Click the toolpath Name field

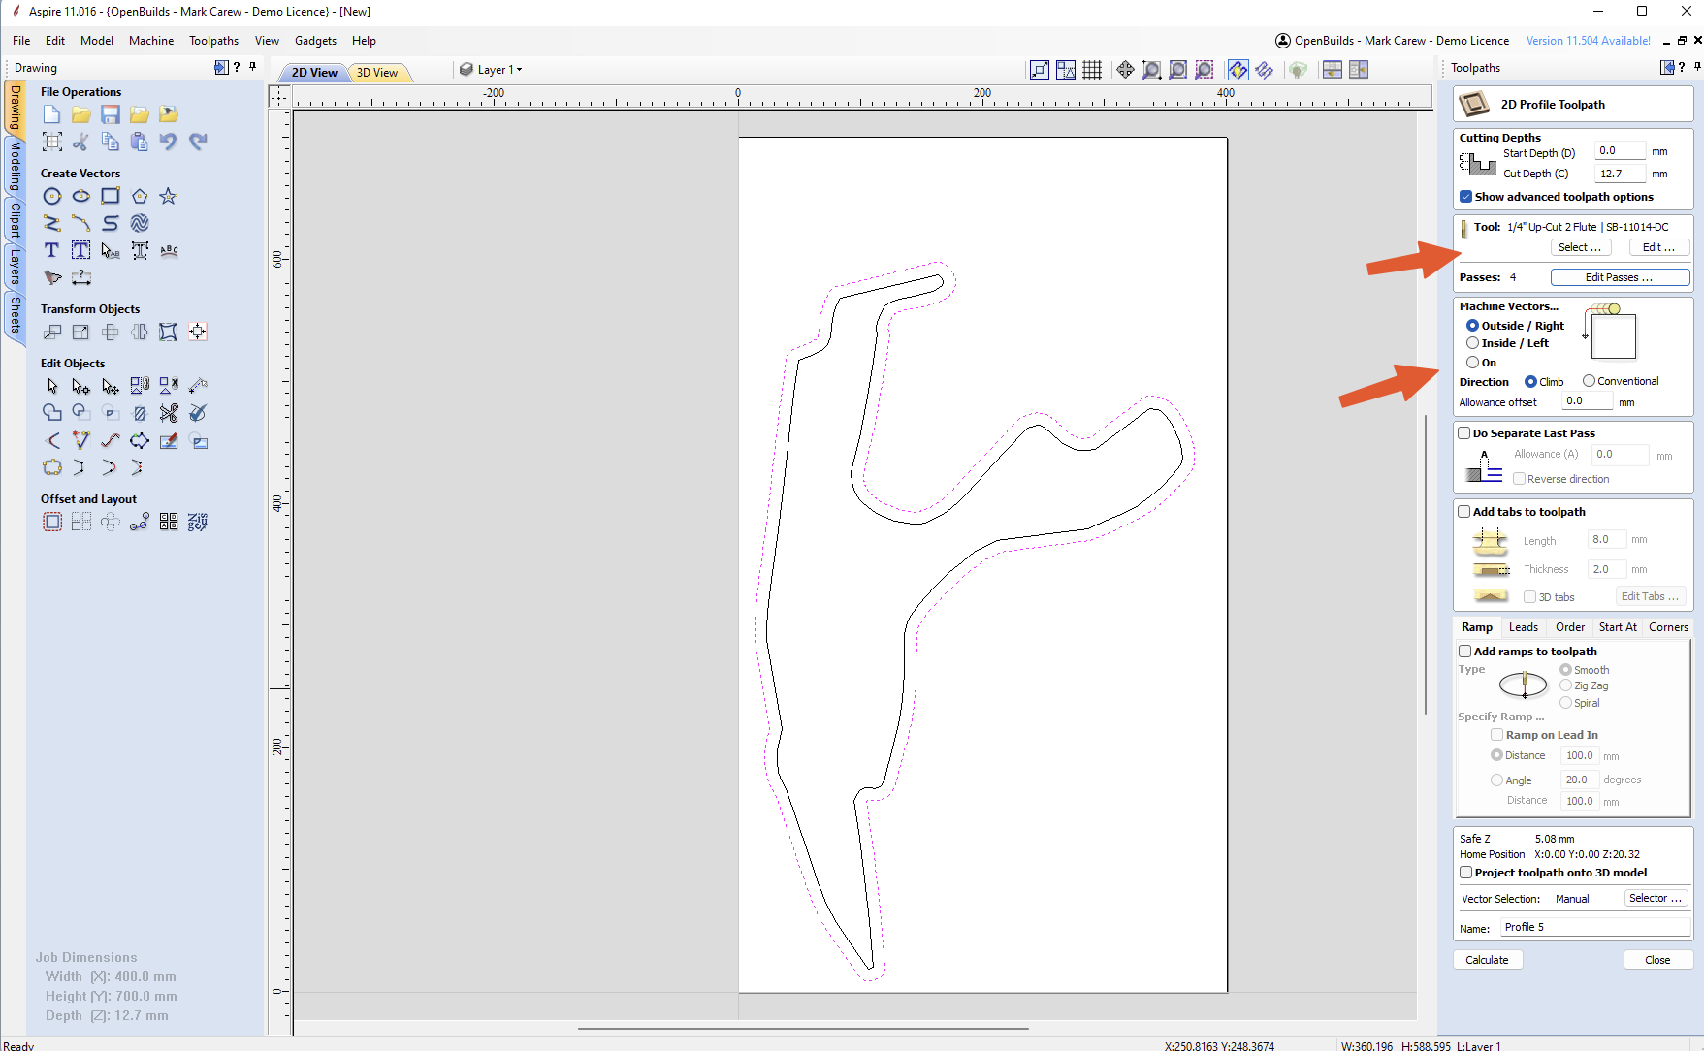pos(1595,927)
